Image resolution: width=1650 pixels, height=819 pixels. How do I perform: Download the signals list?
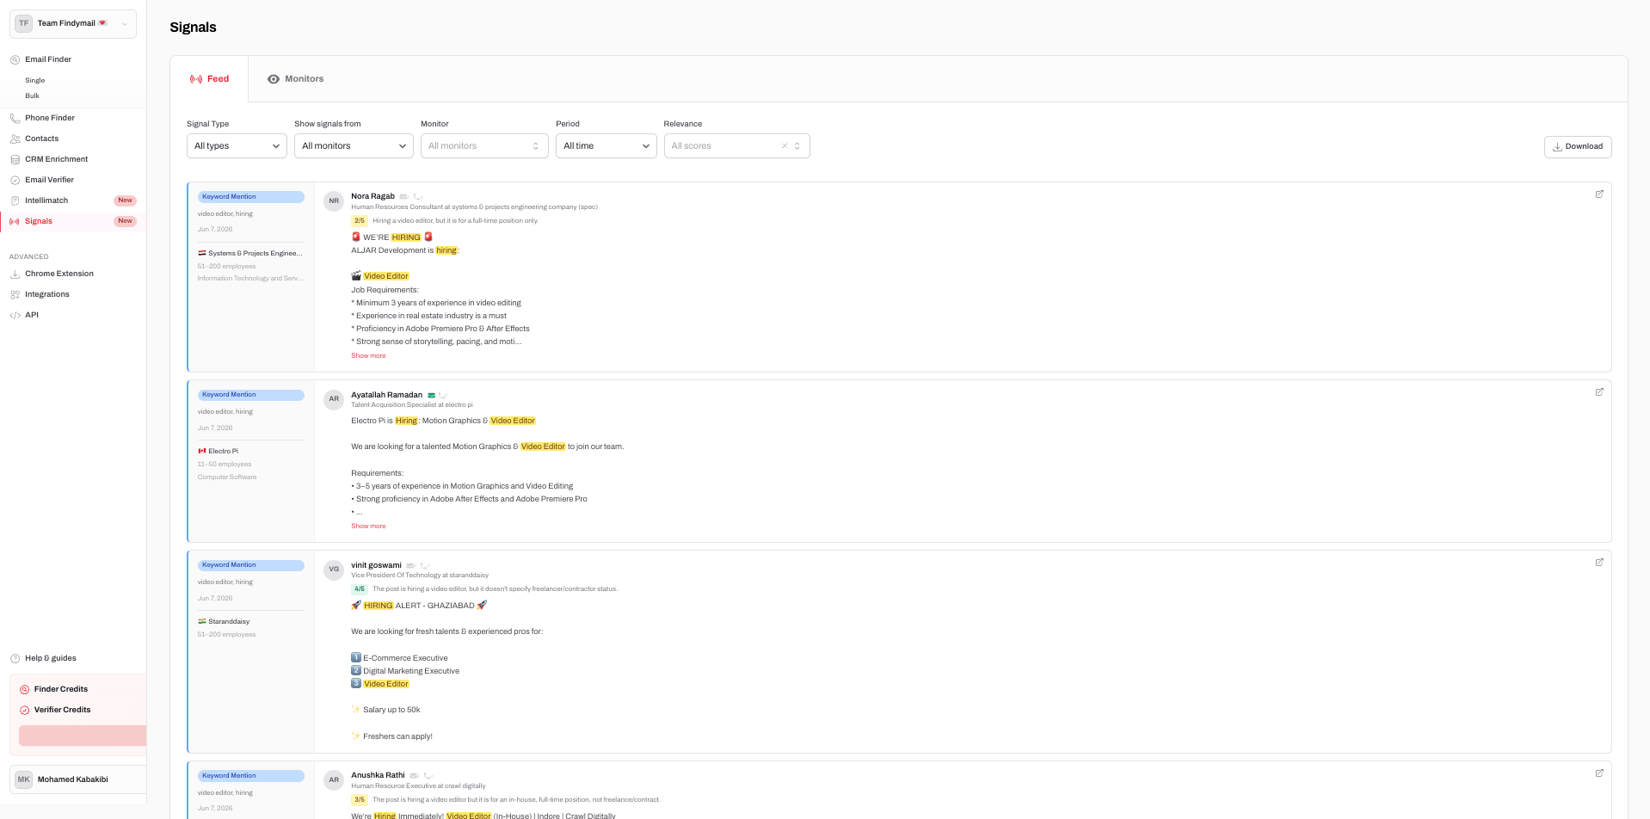coord(1578,146)
